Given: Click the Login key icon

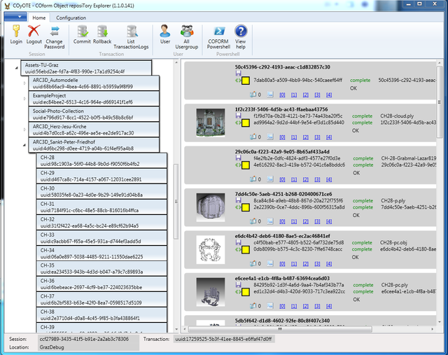Looking at the screenshot, I should tap(16, 32).
